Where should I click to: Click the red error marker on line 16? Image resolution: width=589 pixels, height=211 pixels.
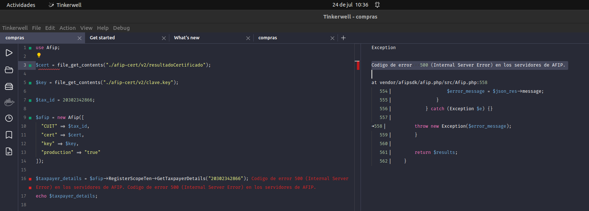click(x=30, y=179)
